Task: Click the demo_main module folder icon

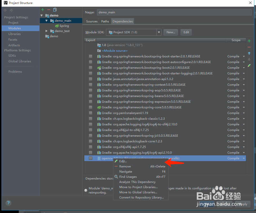Action: [52, 21]
